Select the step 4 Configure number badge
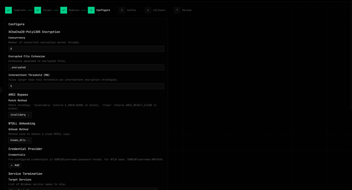Image resolution: width=352 pixels, height=190 pixels. point(91,10)
